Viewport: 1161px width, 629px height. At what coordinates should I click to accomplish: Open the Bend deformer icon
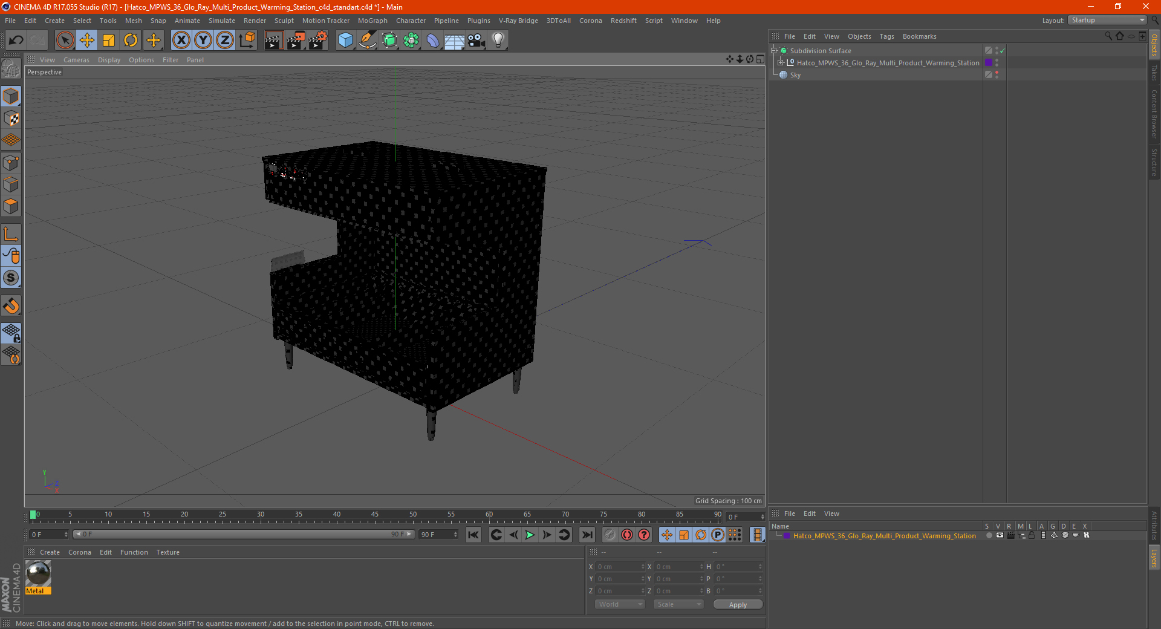tap(433, 41)
